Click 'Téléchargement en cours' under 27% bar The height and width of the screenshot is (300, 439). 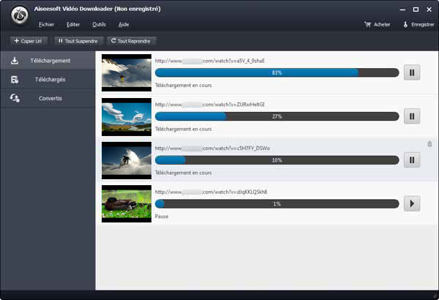coord(184,129)
